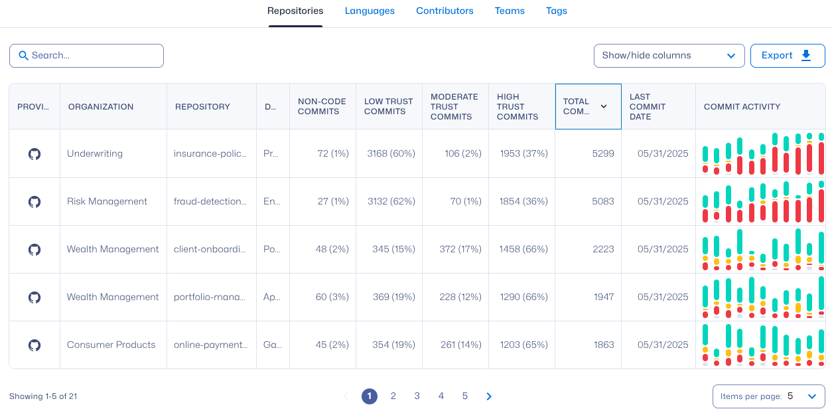Go to page 3 of results
Image resolution: width=832 pixels, height=415 pixels.
[417, 396]
